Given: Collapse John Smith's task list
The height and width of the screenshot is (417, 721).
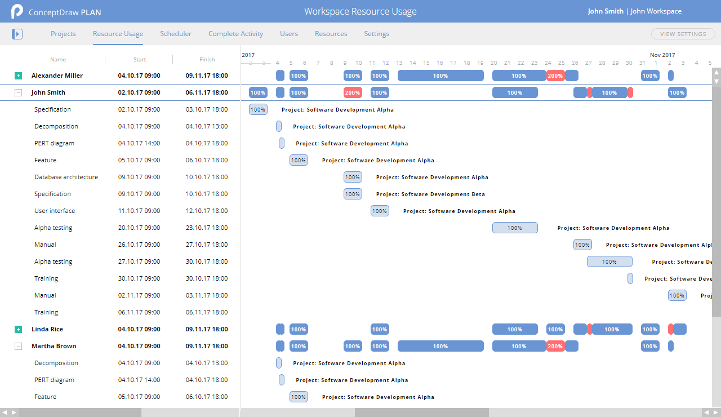Looking at the screenshot, I should tap(19, 92).
